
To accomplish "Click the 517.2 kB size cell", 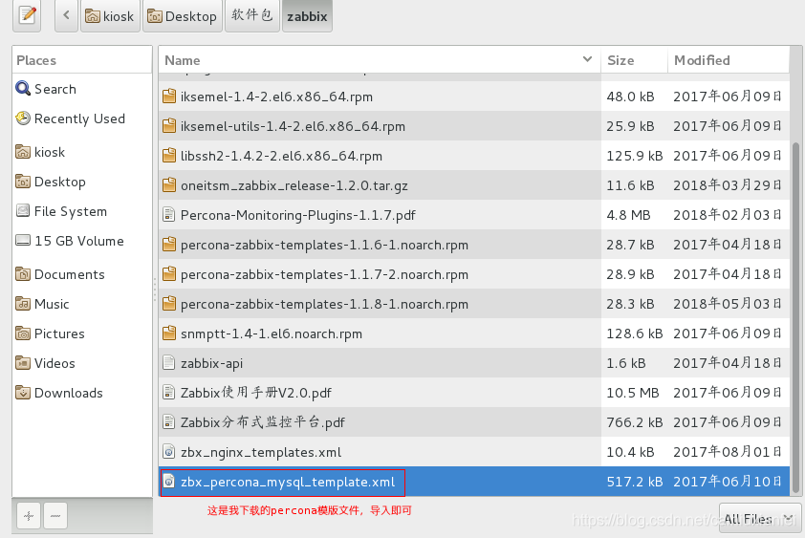I will pos(635,482).
